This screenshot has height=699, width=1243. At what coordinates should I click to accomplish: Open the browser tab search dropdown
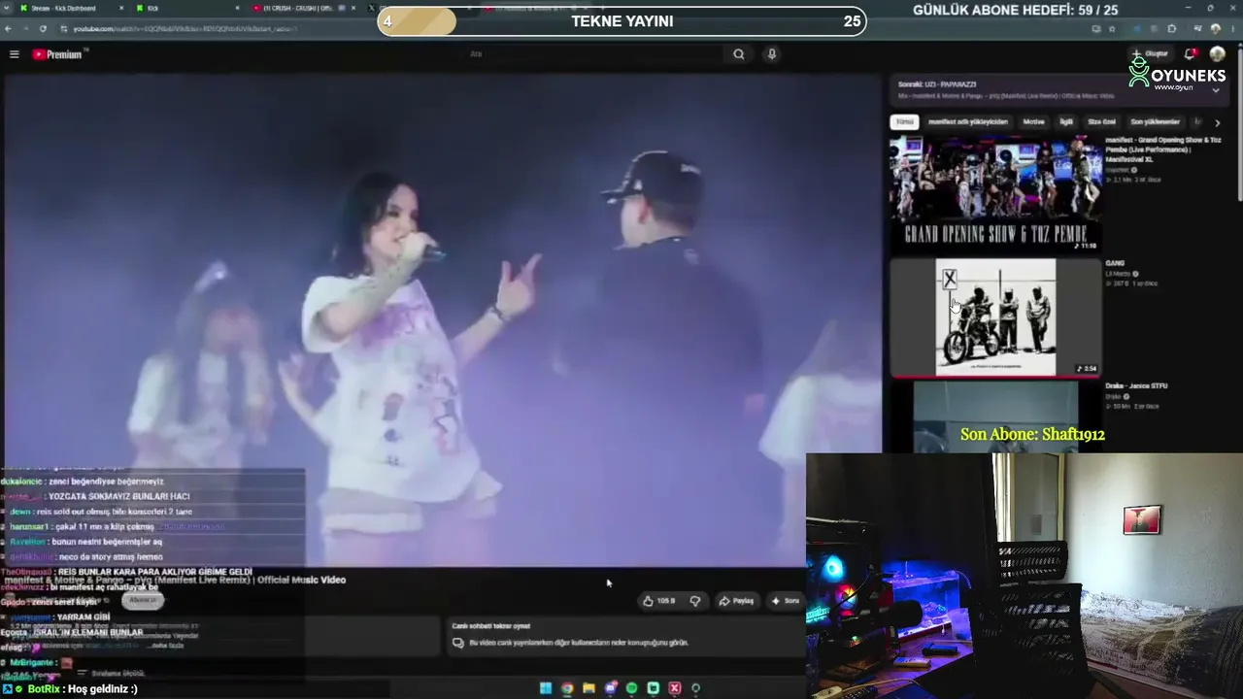point(8,8)
